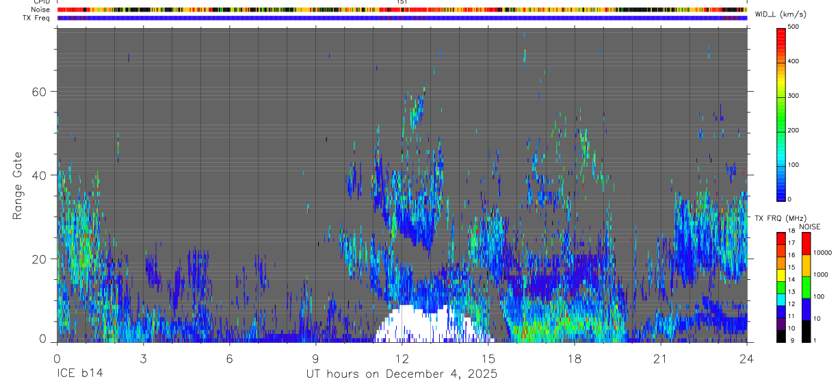Select the 500 label on width scale
Screen dimensions: 840x388
coord(795,27)
